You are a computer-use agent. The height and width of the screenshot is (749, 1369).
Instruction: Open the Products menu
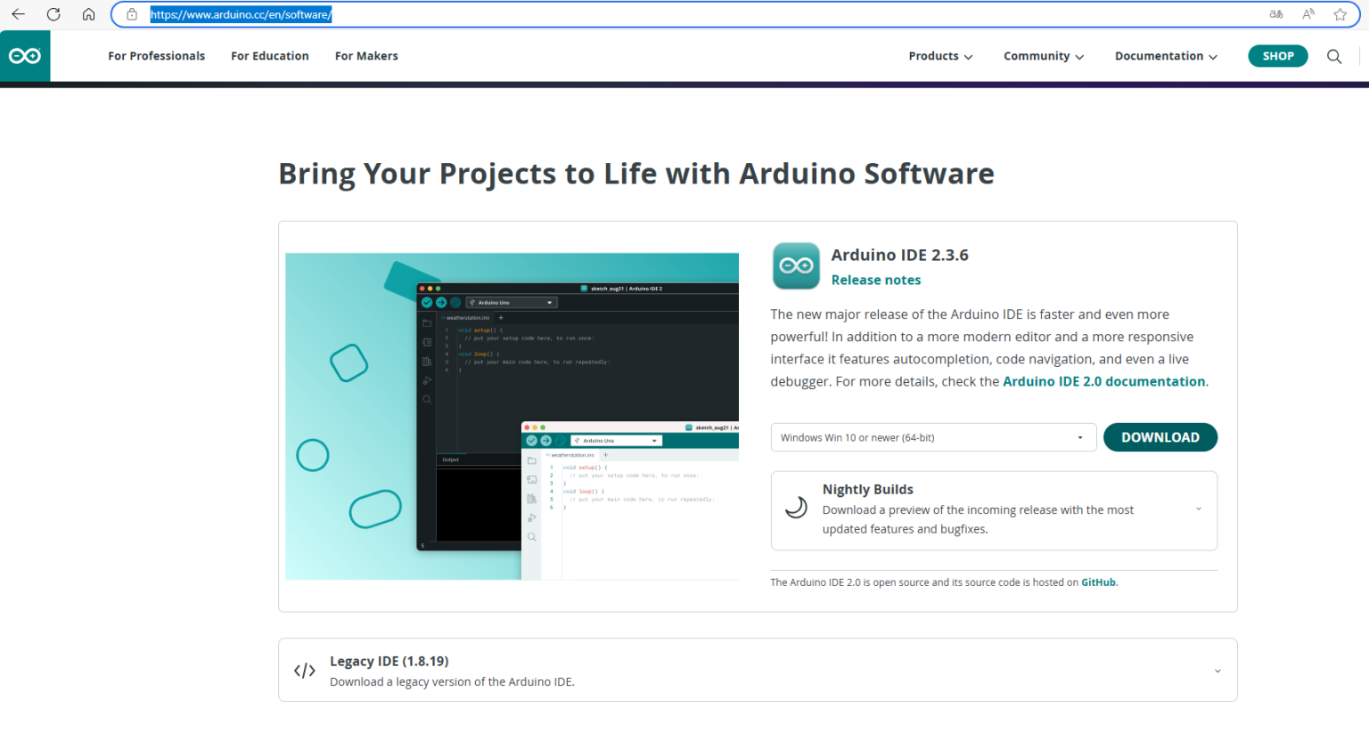(x=939, y=56)
